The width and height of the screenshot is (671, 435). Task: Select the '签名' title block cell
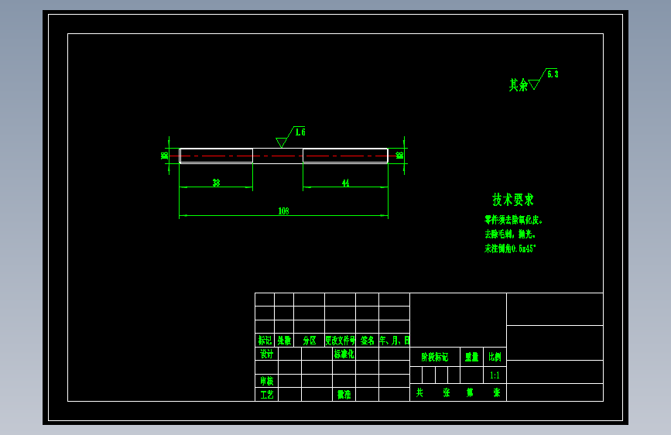(x=367, y=341)
